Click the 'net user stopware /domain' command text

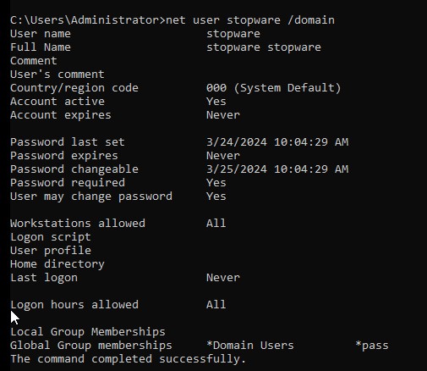[250, 20]
